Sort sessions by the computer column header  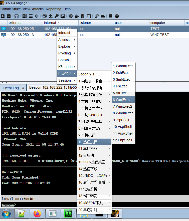[x=167, y=23]
